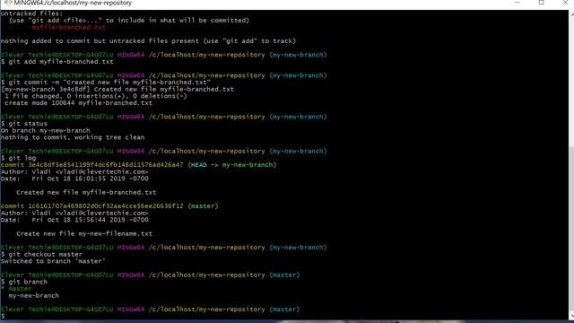
Task: Click the '(master)' ref after commit hash
Action: tap(204, 206)
